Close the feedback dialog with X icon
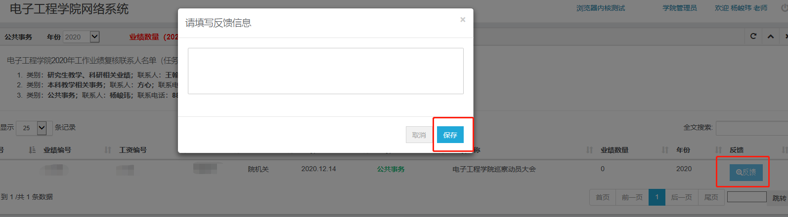This screenshot has width=788, height=217. [463, 20]
